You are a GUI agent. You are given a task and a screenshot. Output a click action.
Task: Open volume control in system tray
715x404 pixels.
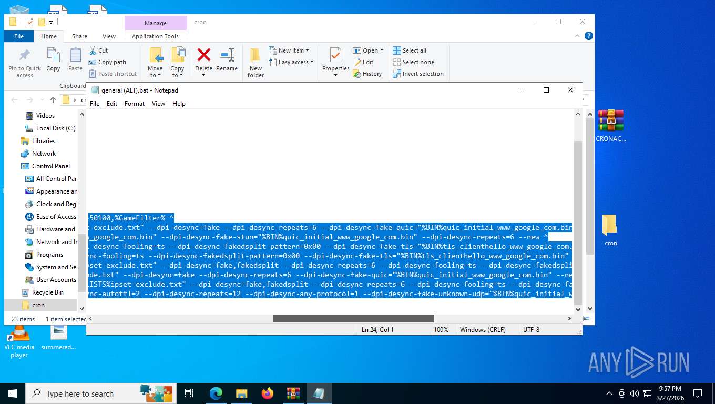pos(635,393)
